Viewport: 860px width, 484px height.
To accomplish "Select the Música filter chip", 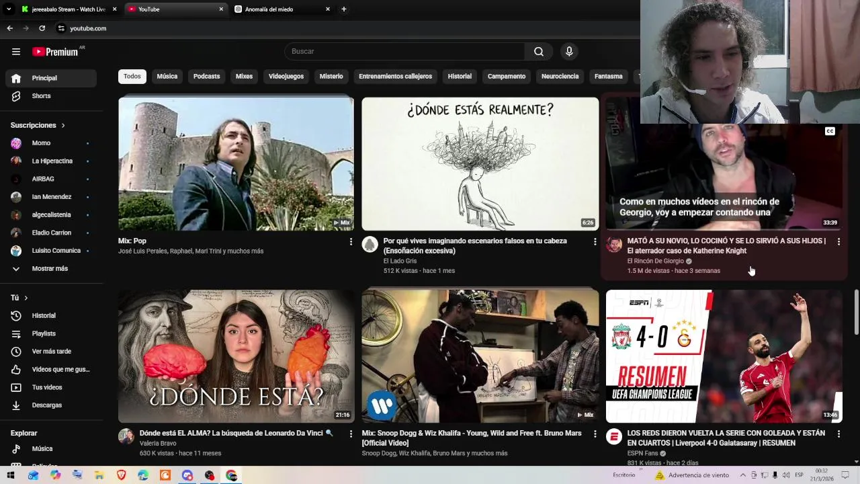I will (x=167, y=76).
